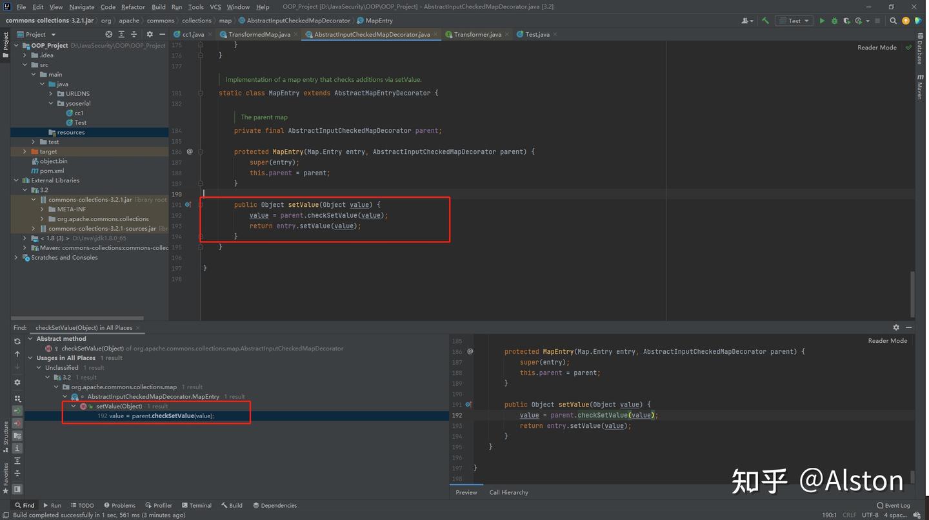Toggle show import statements filter
This screenshot has height=520, width=929.
click(x=17, y=436)
